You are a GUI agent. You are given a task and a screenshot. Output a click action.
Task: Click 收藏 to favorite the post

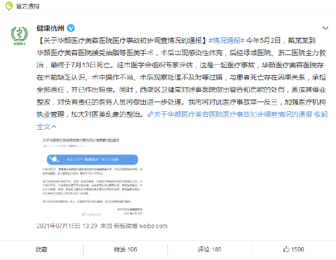(x=42, y=249)
